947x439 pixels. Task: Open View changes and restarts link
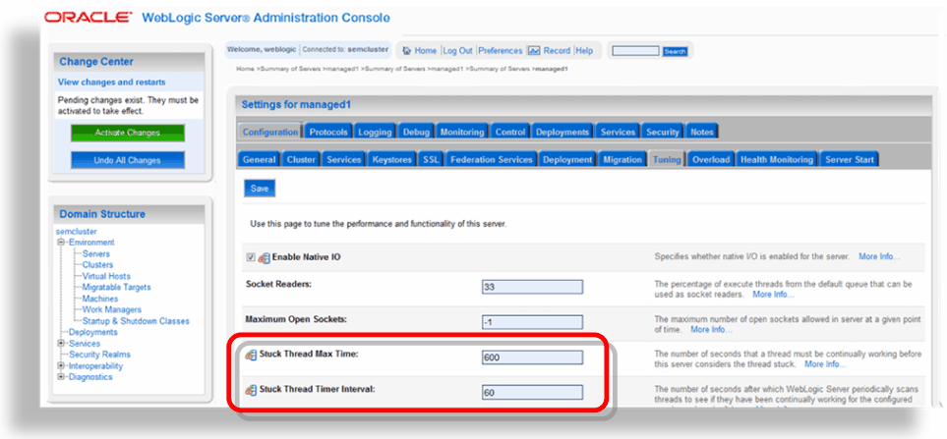pyautogui.click(x=112, y=82)
